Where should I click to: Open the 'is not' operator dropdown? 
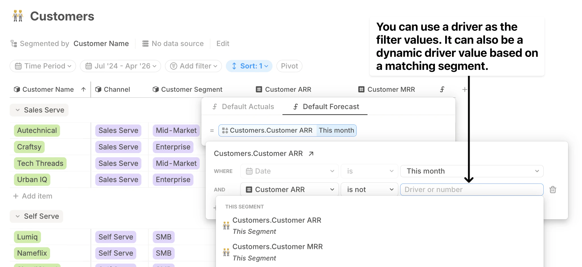(370, 189)
